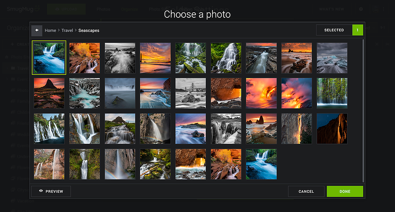Click the photo grid vertical scrollbar

pos(363,110)
